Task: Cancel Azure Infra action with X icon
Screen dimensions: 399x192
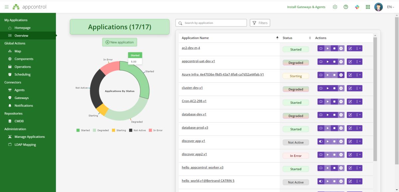Action: (x=341, y=75)
